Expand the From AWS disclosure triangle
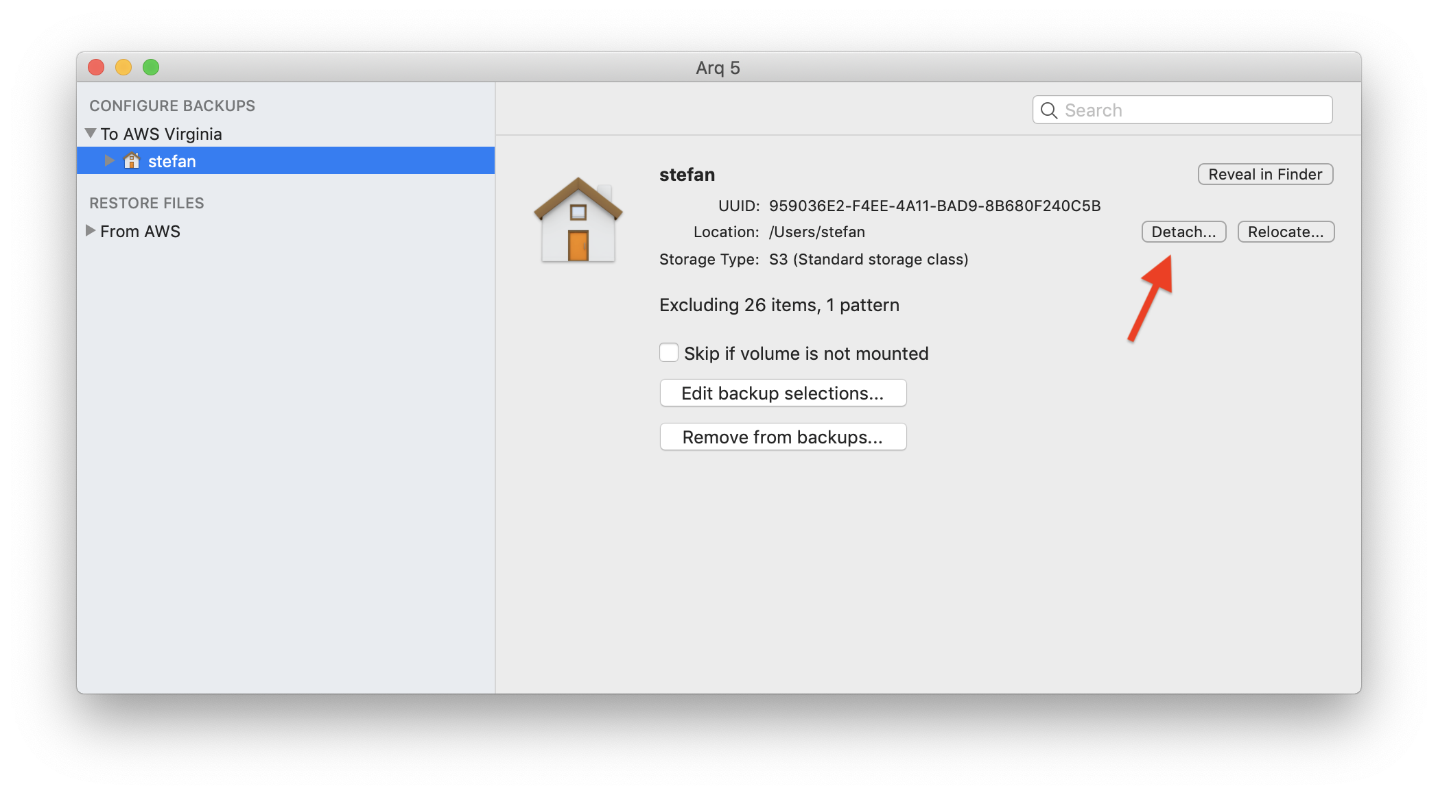Screen dimensions: 1438x795 90,230
